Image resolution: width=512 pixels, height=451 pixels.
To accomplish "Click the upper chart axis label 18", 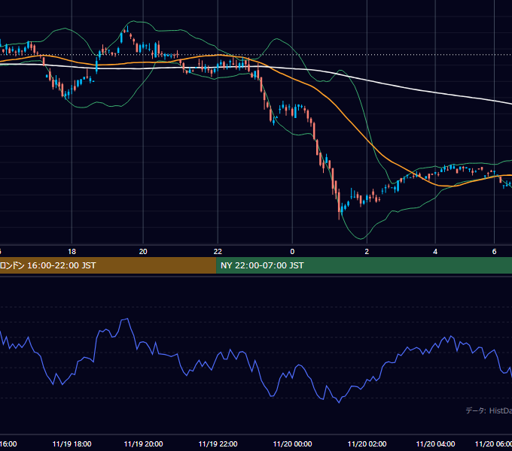I will coord(72,252).
